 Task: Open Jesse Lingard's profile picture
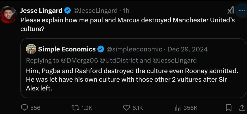8,15
